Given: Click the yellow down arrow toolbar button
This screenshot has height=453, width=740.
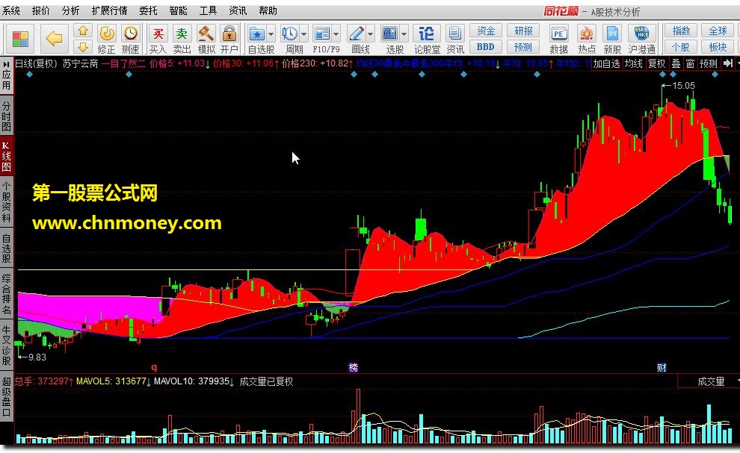Looking at the screenshot, I should pyautogui.click(x=83, y=47).
